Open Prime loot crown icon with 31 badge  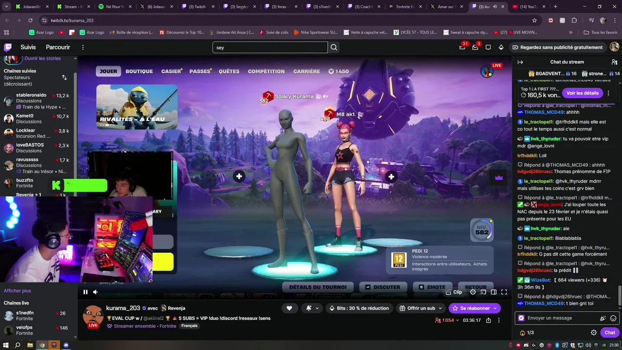point(462,47)
